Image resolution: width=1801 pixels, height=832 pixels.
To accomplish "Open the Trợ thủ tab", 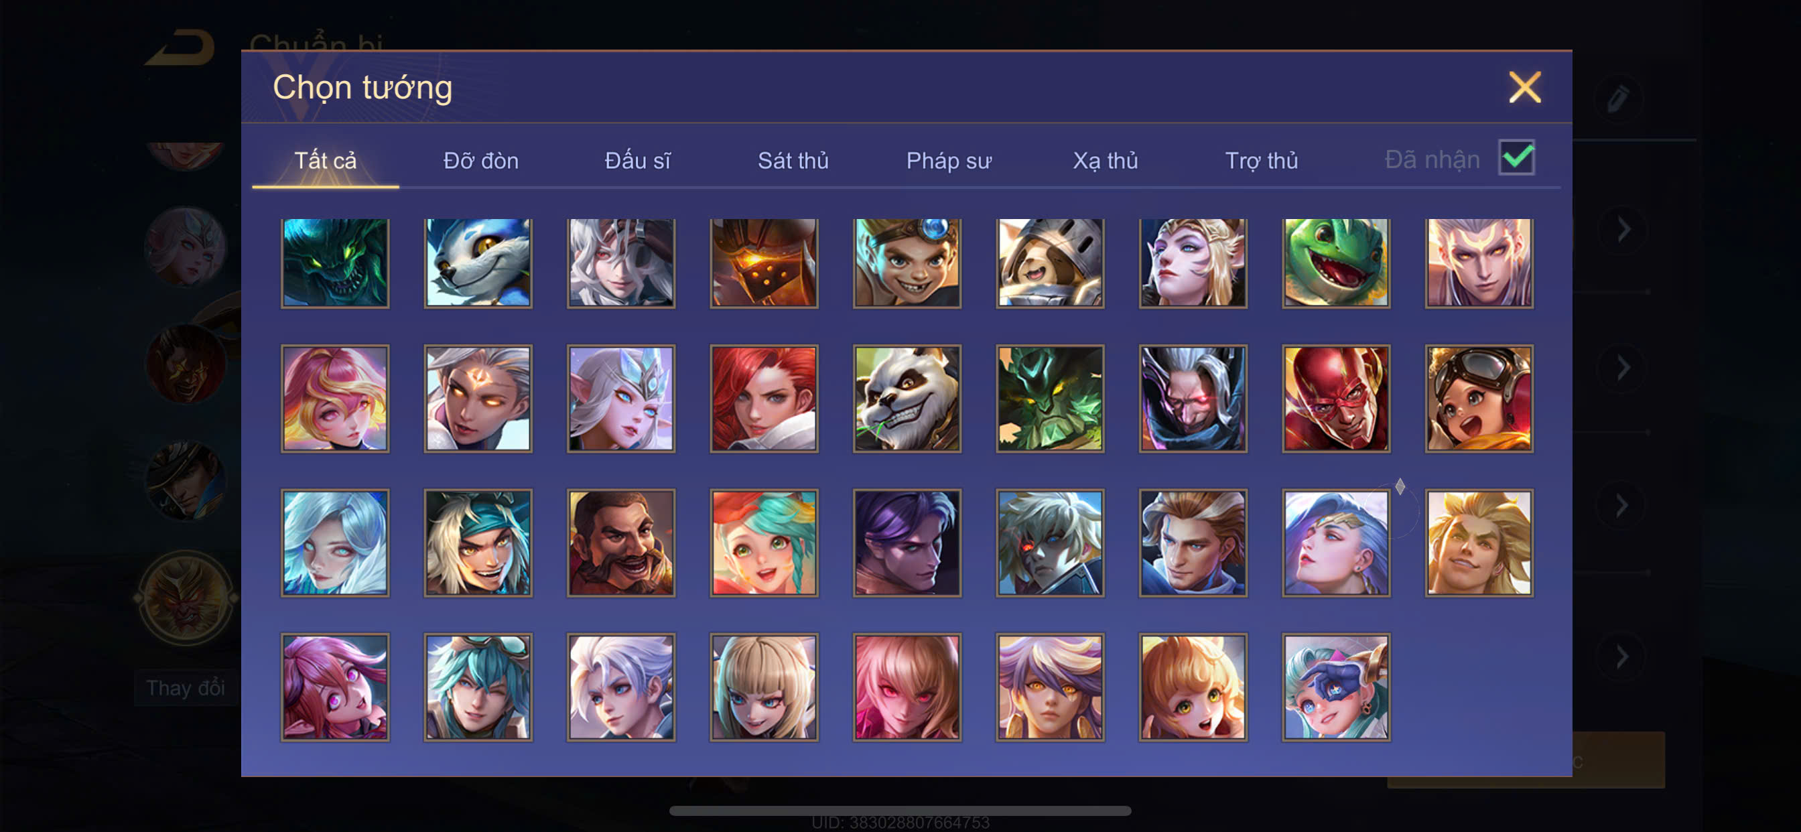I will point(1261,161).
